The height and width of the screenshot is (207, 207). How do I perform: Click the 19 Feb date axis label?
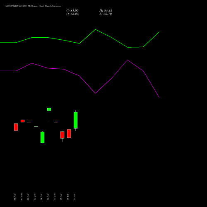click(75, 197)
